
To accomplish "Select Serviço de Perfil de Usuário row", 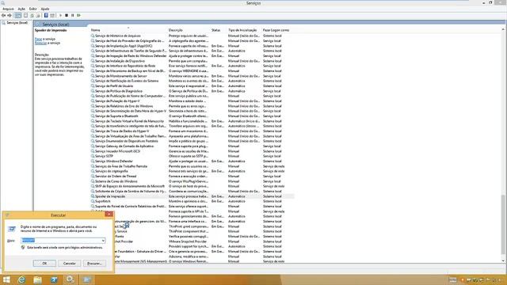I will [192, 86].
